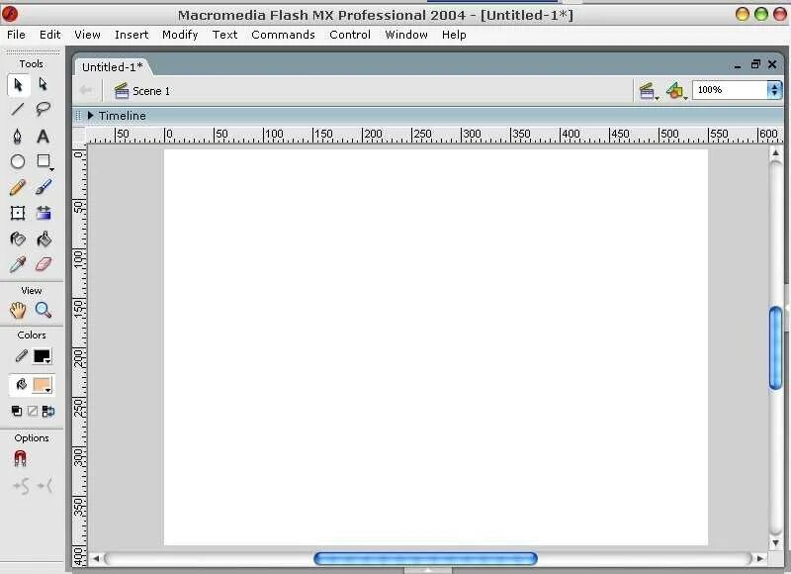
Task: Open the Help menu
Action: click(454, 35)
